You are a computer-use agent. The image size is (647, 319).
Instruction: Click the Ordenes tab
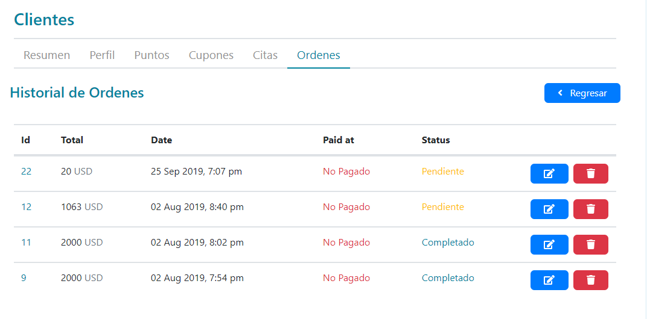click(318, 55)
